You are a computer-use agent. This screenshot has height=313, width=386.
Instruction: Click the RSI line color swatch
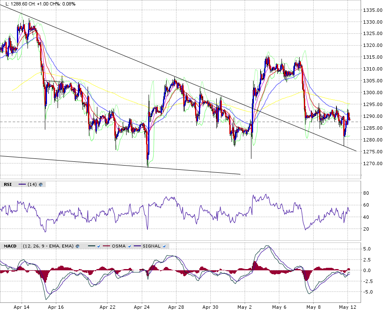(x=22, y=185)
